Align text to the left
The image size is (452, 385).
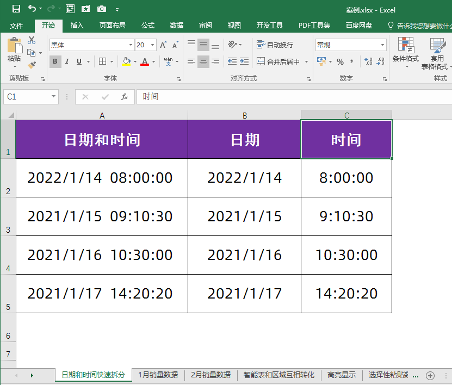click(x=191, y=61)
